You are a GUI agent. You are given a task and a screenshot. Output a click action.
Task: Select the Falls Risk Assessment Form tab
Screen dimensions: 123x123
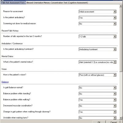13,3
